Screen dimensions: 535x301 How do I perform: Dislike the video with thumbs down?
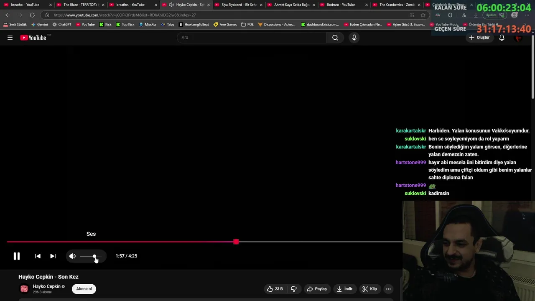294,289
